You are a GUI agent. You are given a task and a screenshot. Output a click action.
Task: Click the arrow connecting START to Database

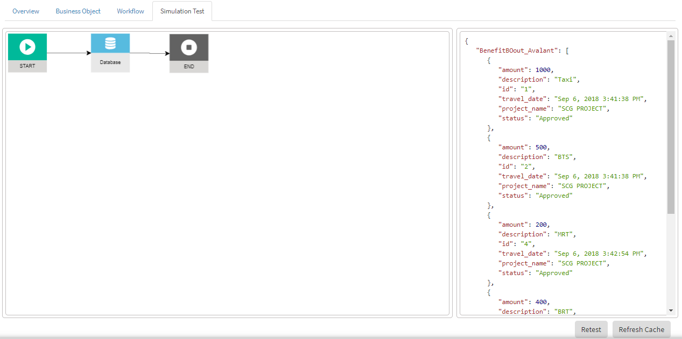pos(69,53)
